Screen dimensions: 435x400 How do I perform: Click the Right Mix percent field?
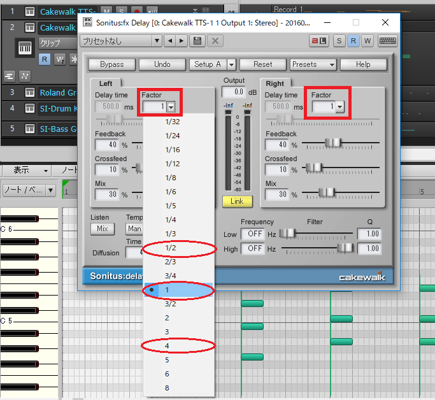[x=278, y=194]
